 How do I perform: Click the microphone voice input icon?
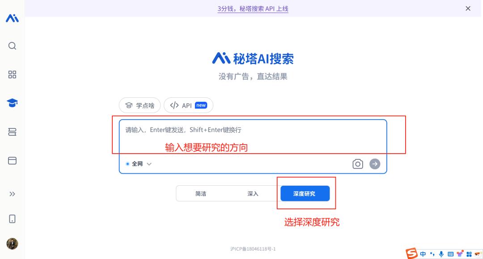441,254
